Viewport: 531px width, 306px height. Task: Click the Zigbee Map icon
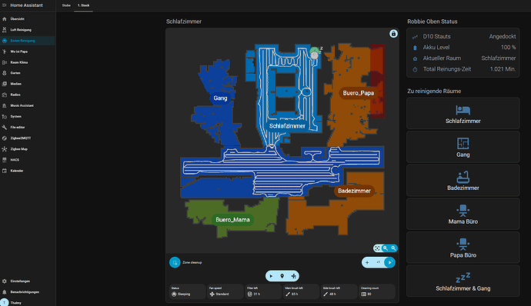5,149
